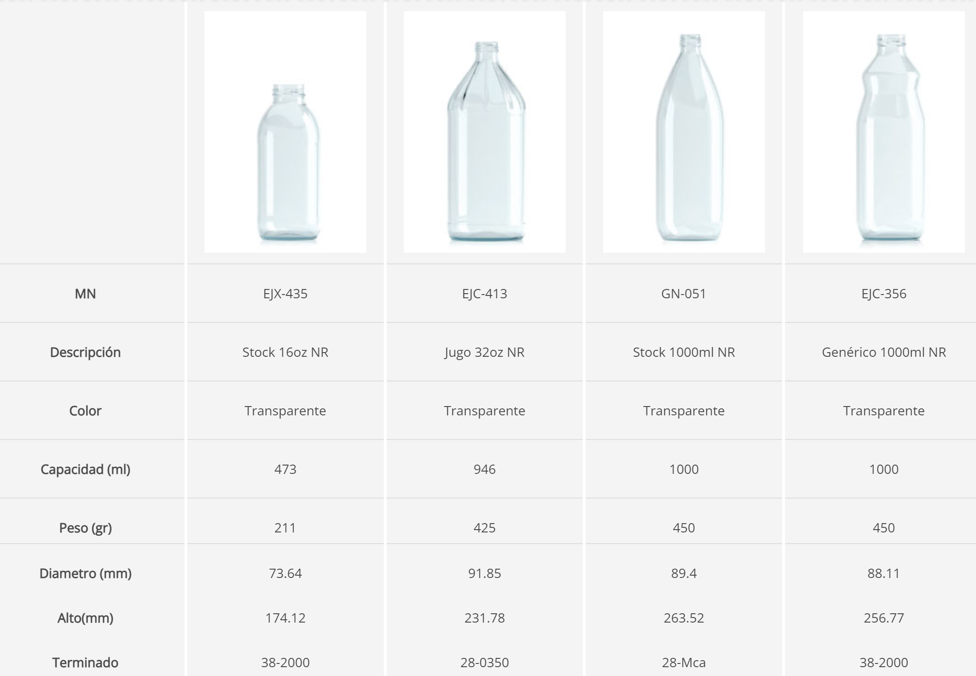This screenshot has width=976, height=676.
Task: Click the EJX-435 model number
Action: 285,294
